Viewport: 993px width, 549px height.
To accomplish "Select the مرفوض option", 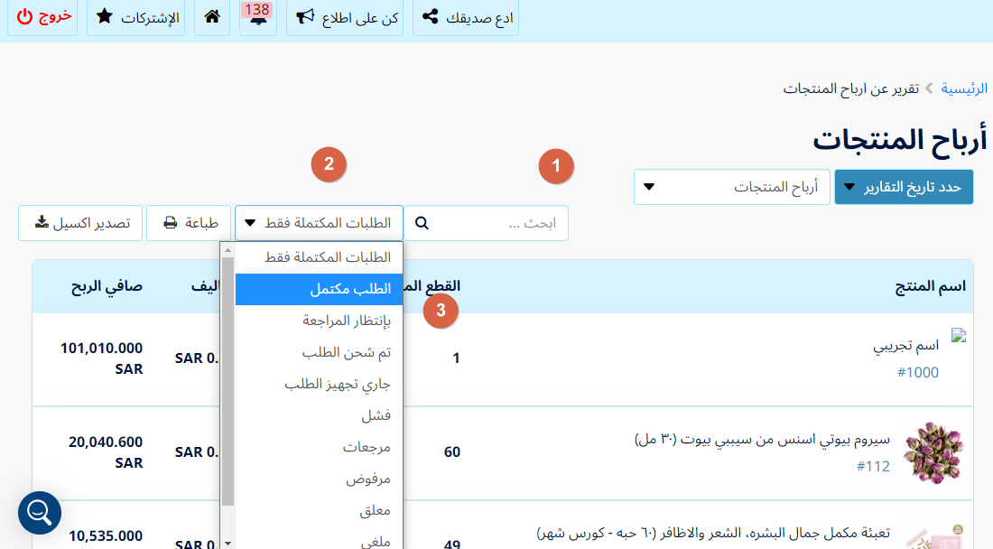I will pyautogui.click(x=320, y=479).
